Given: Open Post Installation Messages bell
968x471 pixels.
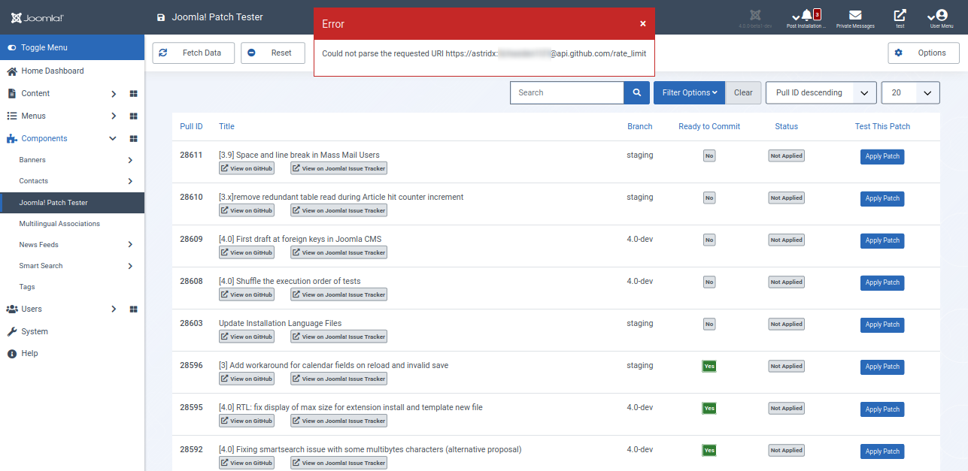Looking at the screenshot, I should pos(806,17).
